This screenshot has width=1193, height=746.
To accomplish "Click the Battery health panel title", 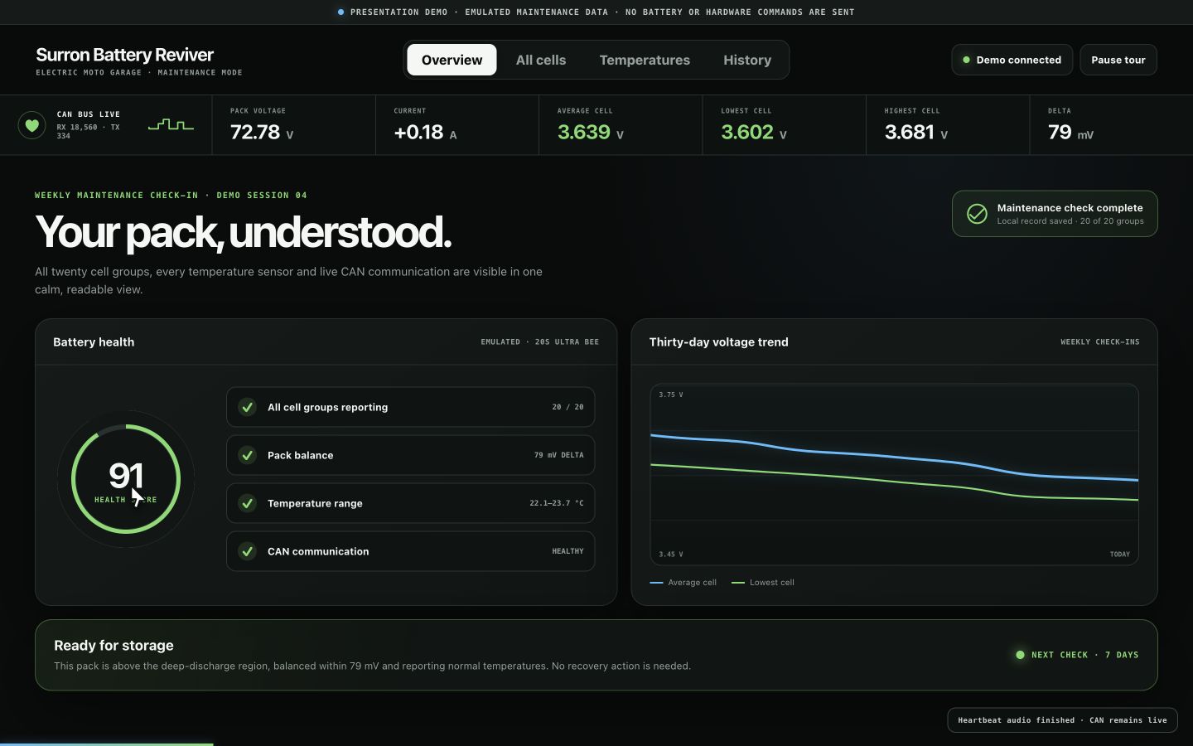I will pyautogui.click(x=94, y=342).
